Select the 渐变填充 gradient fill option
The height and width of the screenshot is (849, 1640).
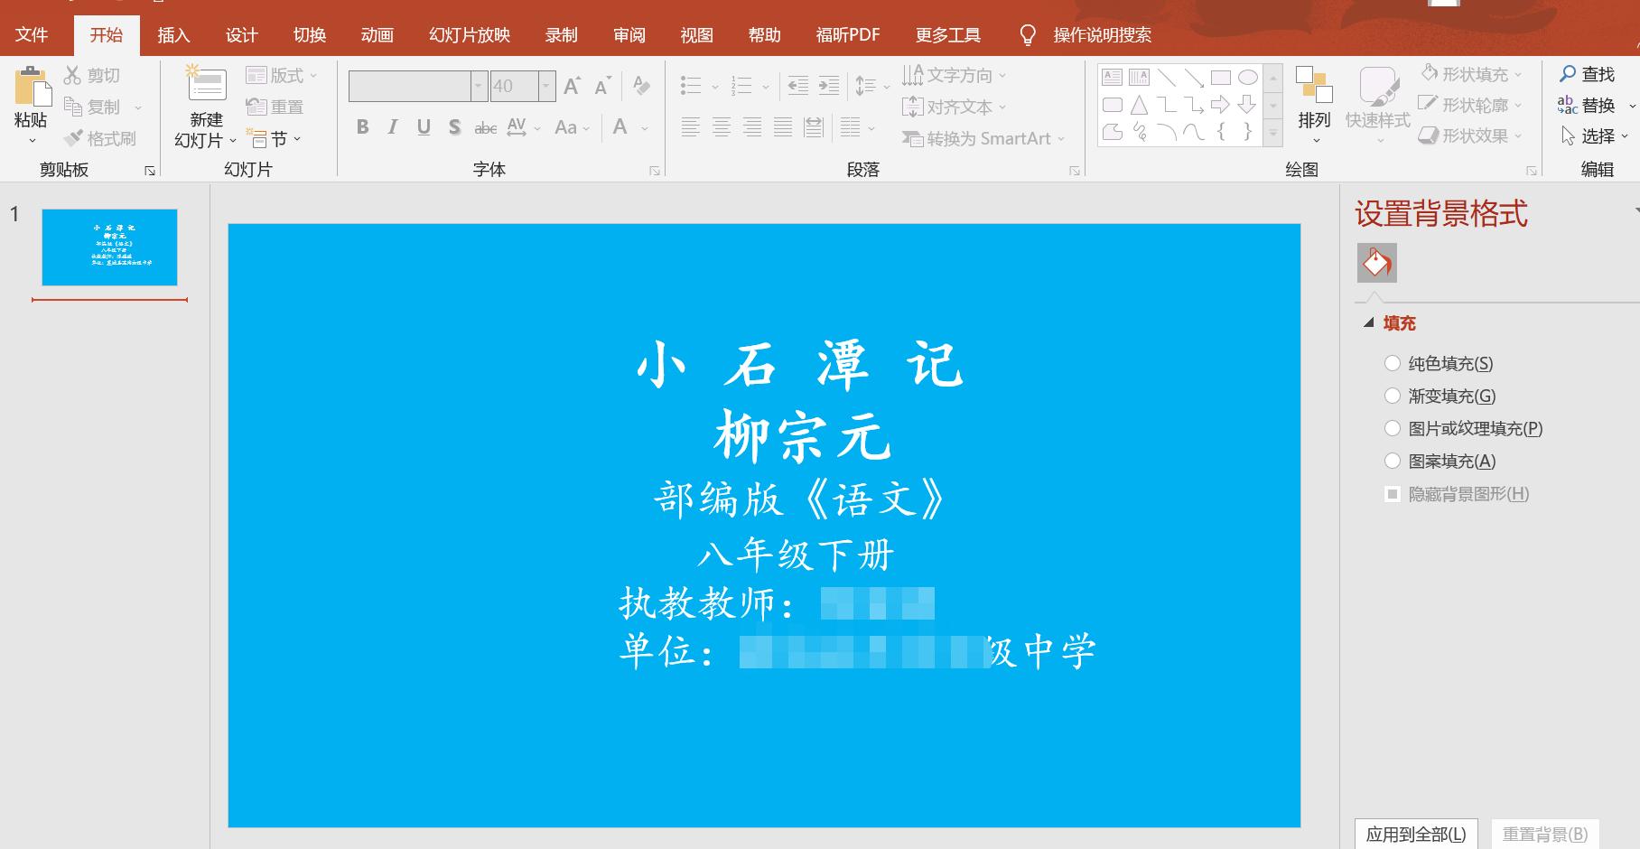(x=1393, y=396)
